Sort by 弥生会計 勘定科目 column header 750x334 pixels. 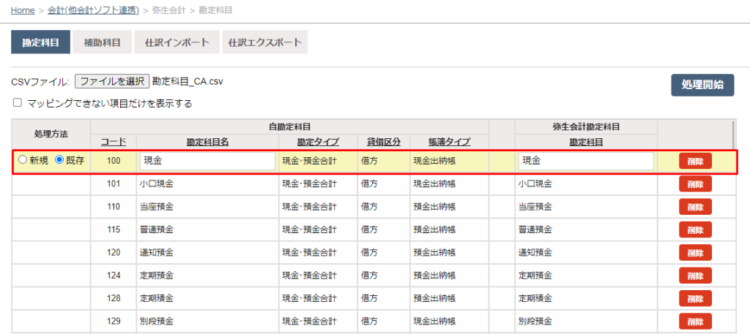[586, 142]
